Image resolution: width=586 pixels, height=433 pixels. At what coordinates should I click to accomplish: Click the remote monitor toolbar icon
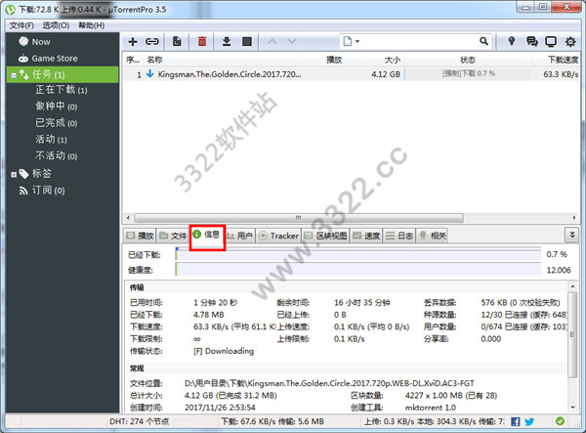[551, 41]
